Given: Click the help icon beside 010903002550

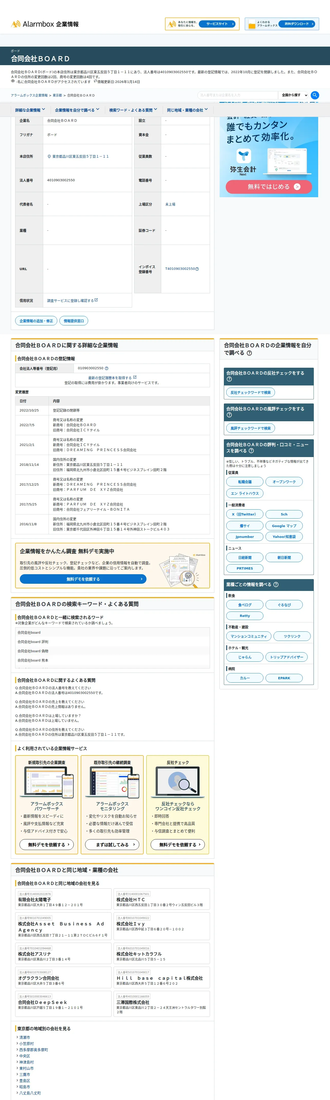Looking at the screenshot, I should click(107, 368).
